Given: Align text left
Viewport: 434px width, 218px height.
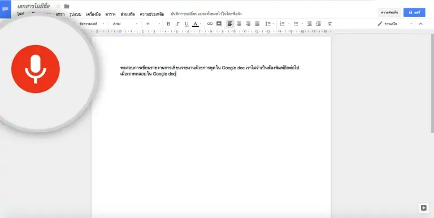Looking at the screenshot, I should (230, 24).
